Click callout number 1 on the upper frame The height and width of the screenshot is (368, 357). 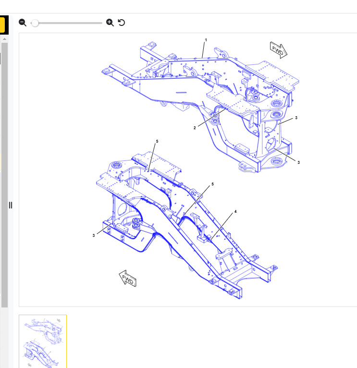tap(206, 39)
